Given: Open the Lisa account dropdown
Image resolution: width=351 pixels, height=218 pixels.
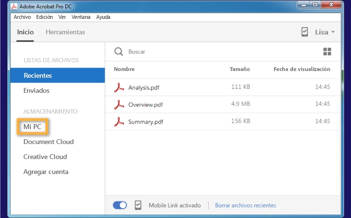Looking at the screenshot, I should tap(324, 32).
